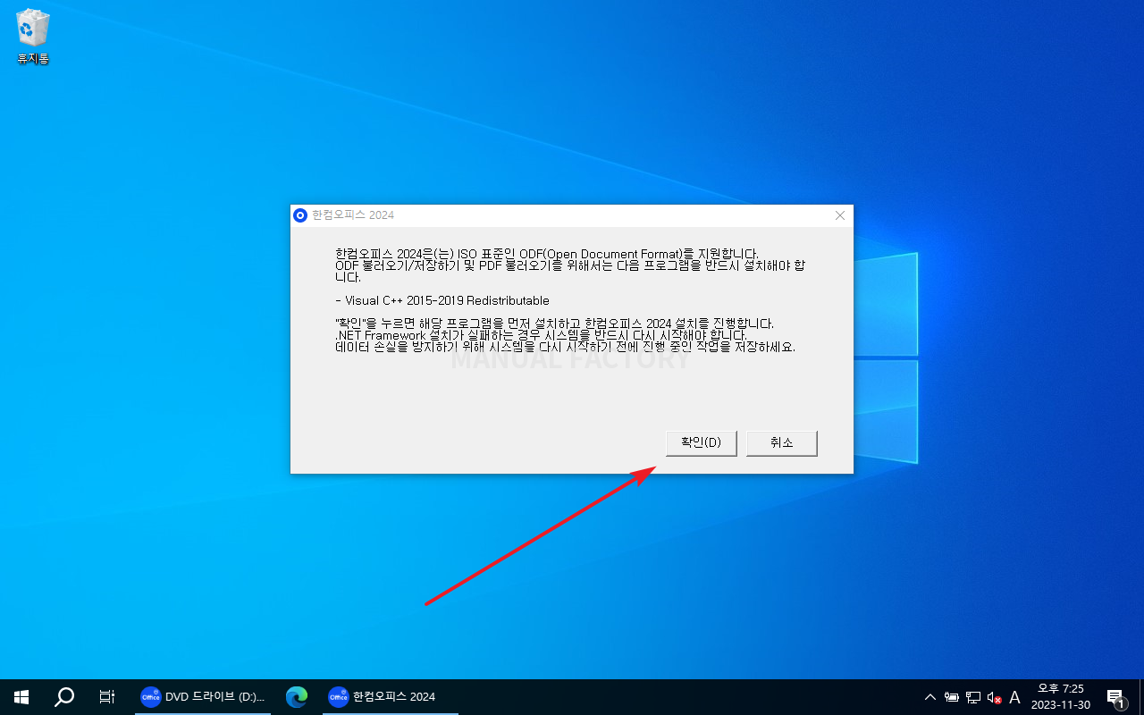Screen dimensions: 1144x715
Task: Switch to DVD 드라이브 (D:) taskbar window
Action: [x=203, y=697]
